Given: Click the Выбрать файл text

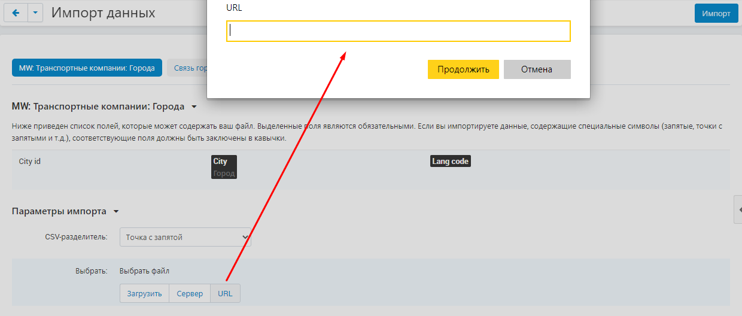Looking at the screenshot, I should (144, 271).
